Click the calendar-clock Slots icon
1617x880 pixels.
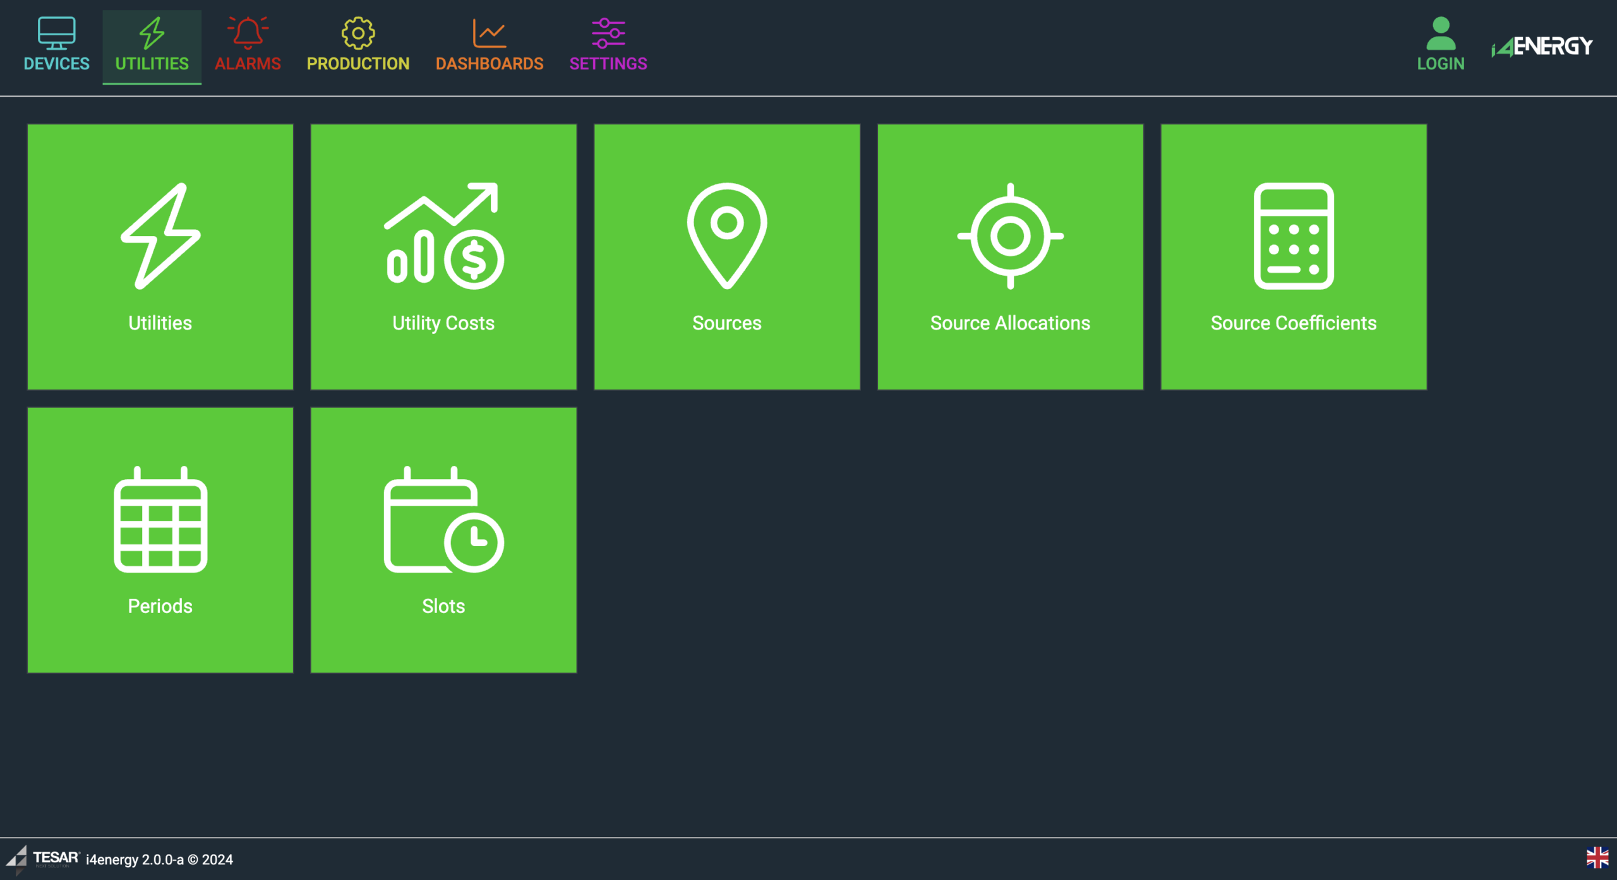tap(443, 520)
